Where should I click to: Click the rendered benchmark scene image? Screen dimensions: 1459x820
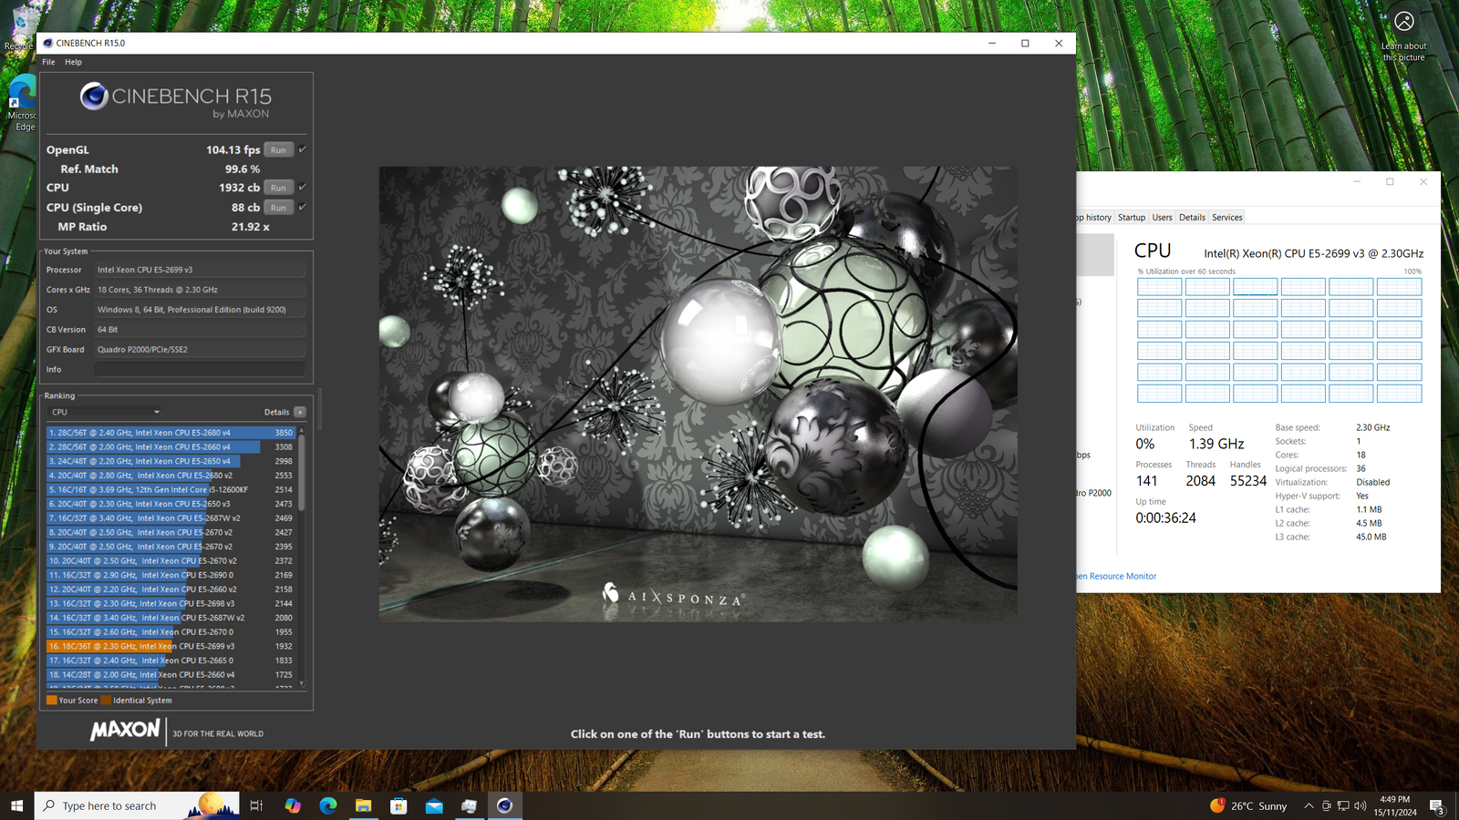pyautogui.click(x=698, y=394)
